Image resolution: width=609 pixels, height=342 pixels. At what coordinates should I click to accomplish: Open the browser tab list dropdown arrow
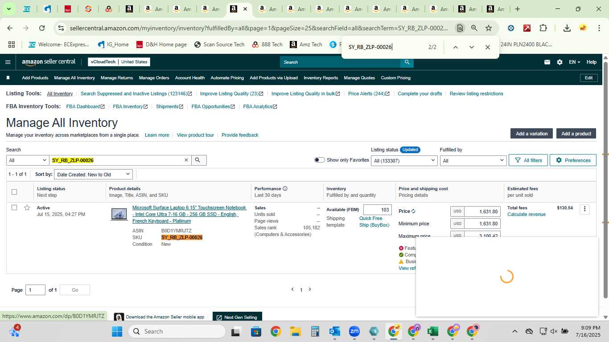tap(8, 9)
